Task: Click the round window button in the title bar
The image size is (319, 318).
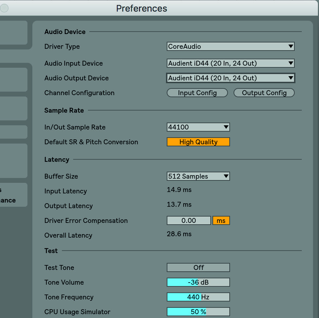Action: (x=4, y=8)
